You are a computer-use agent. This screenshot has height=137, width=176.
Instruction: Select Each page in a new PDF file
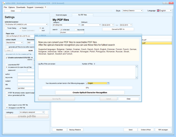pyautogui.click(x=7, y=105)
